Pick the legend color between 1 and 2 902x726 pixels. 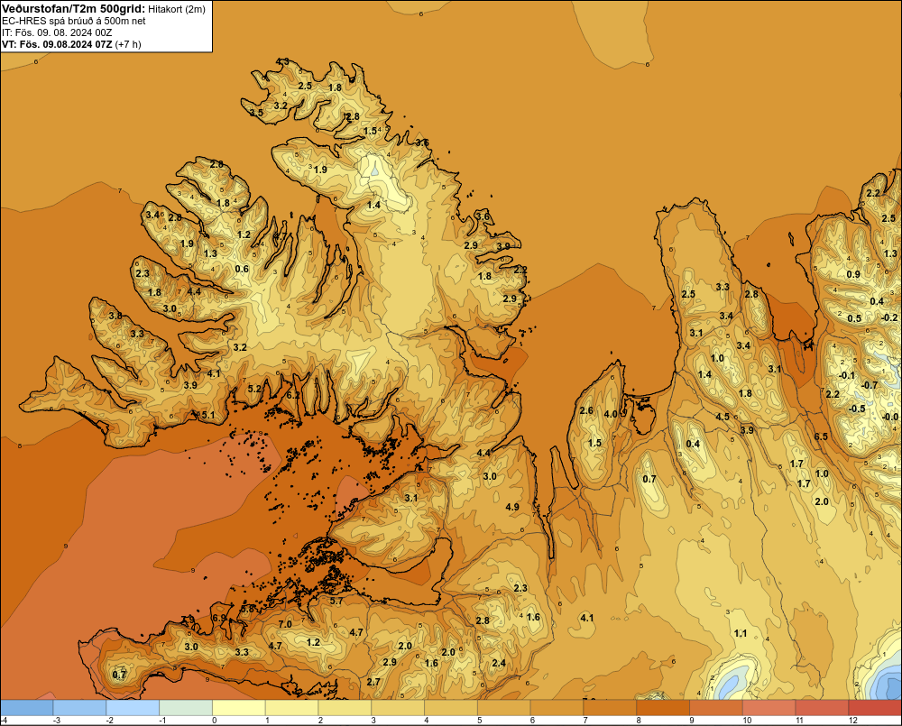click(x=291, y=708)
